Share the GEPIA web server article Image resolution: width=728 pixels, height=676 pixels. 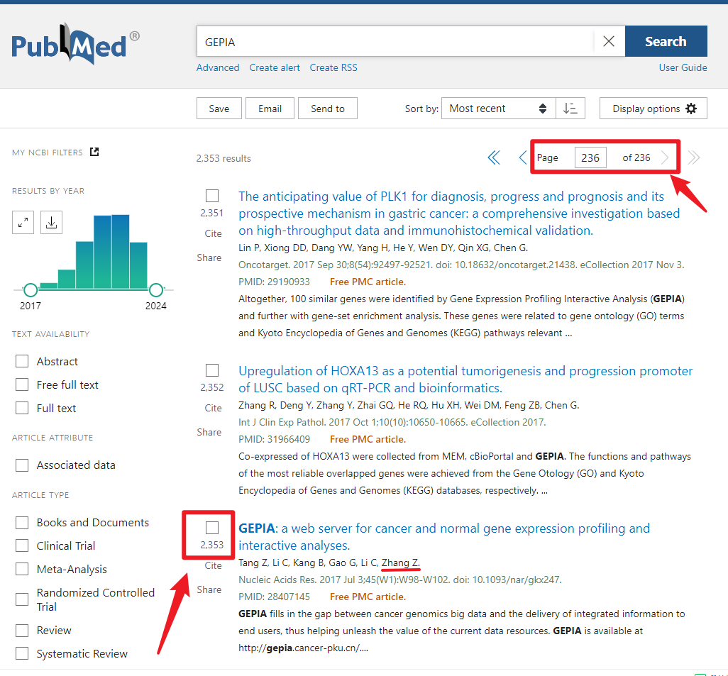(209, 589)
